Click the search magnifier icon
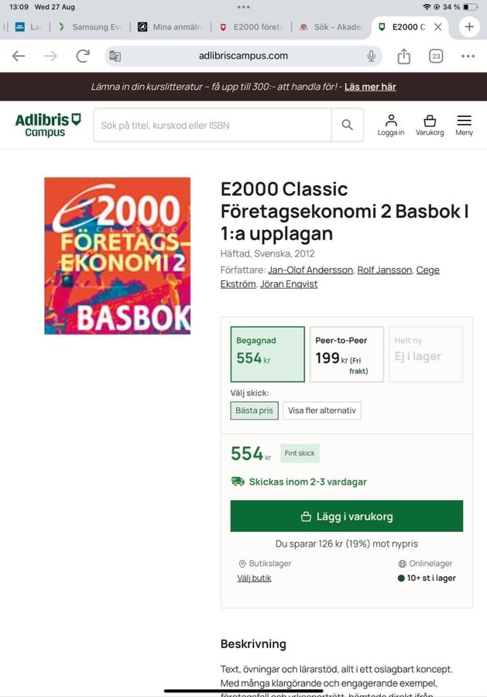487x697 pixels. point(348,125)
